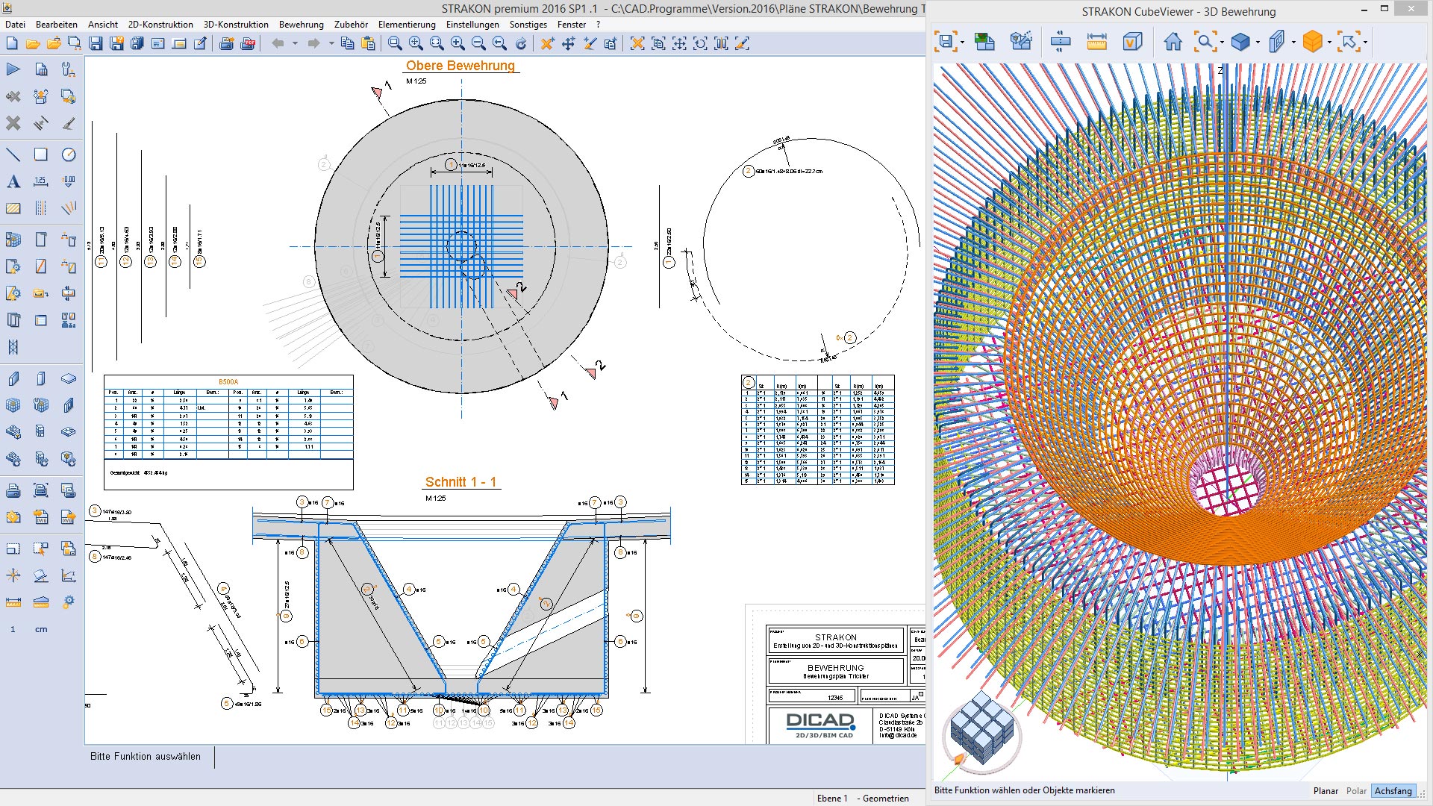Click the Print icon in side palette
The image size is (1433, 806).
point(13,490)
